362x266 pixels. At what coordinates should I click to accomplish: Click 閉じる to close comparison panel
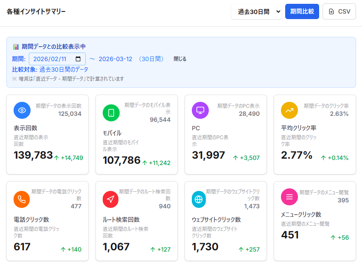coord(180,59)
